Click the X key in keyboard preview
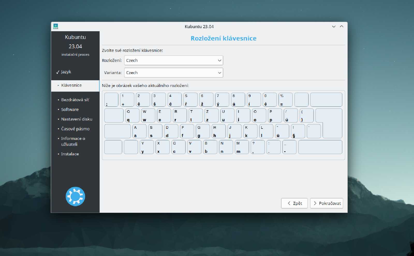This screenshot has height=256, width=414. click(x=162, y=147)
